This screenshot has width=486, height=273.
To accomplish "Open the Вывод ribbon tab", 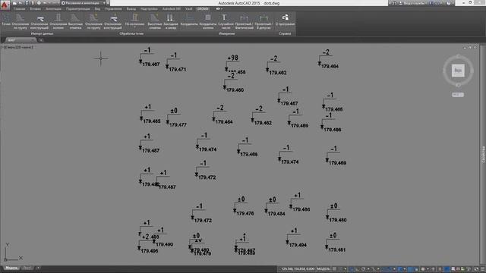I will coord(131,9).
